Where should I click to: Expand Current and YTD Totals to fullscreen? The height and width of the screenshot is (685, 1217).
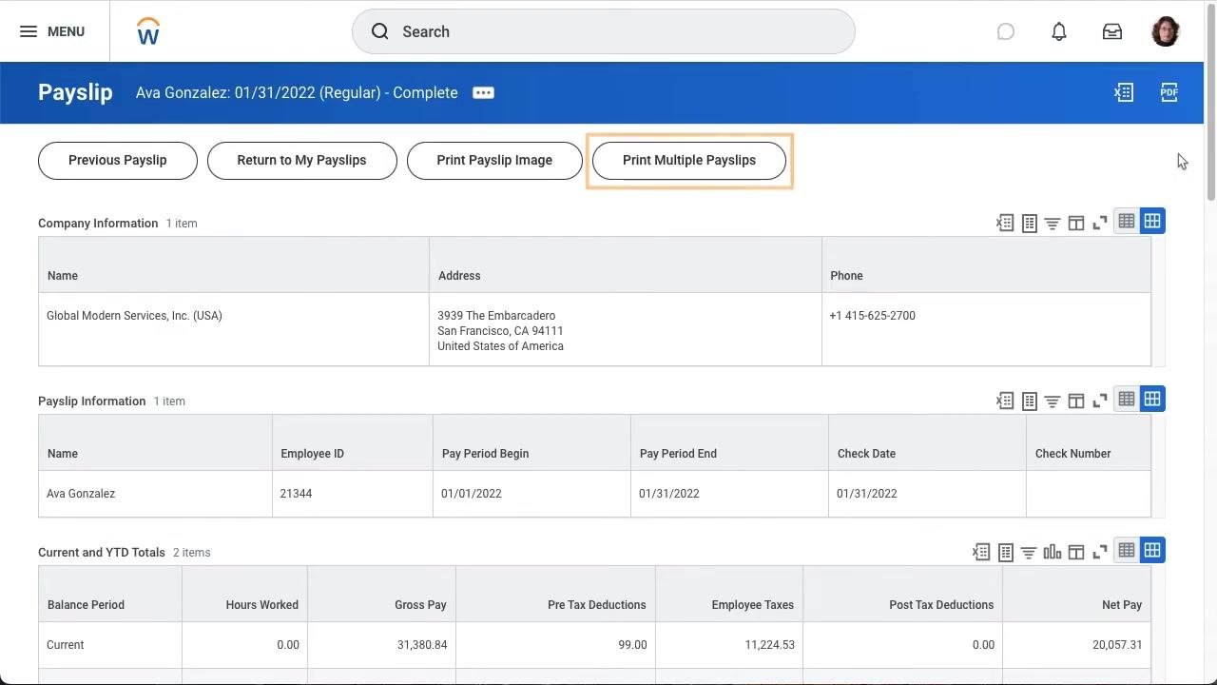click(1100, 552)
